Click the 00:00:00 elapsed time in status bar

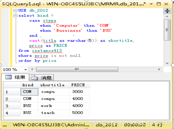pos(135,125)
